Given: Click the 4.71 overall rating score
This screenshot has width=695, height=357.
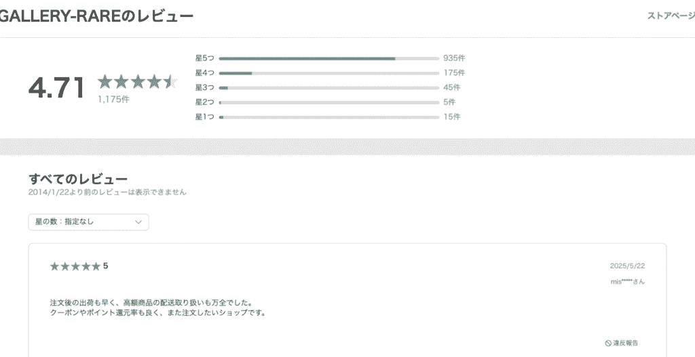Looking at the screenshot, I should [x=57, y=87].
